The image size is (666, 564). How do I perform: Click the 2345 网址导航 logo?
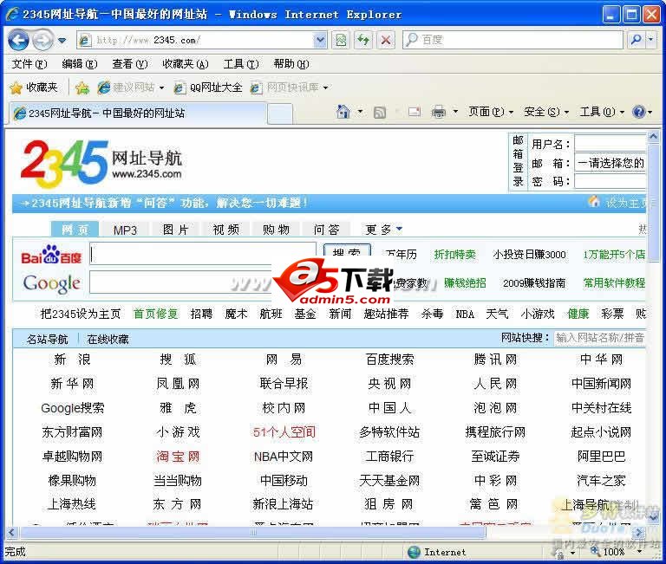[101, 164]
